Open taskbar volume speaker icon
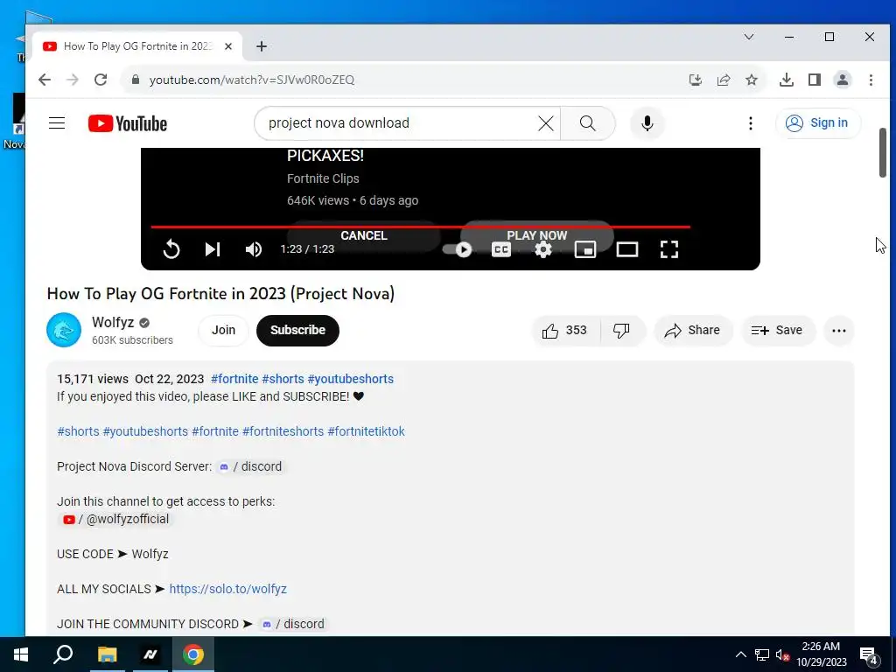 pyautogui.click(x=782, y=655)
